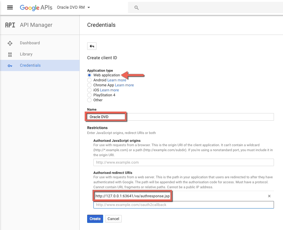The height and width of the screenshot is (230, 283).
Task: Open Chrome App Learn more link
Action: [x=124, y=85]
